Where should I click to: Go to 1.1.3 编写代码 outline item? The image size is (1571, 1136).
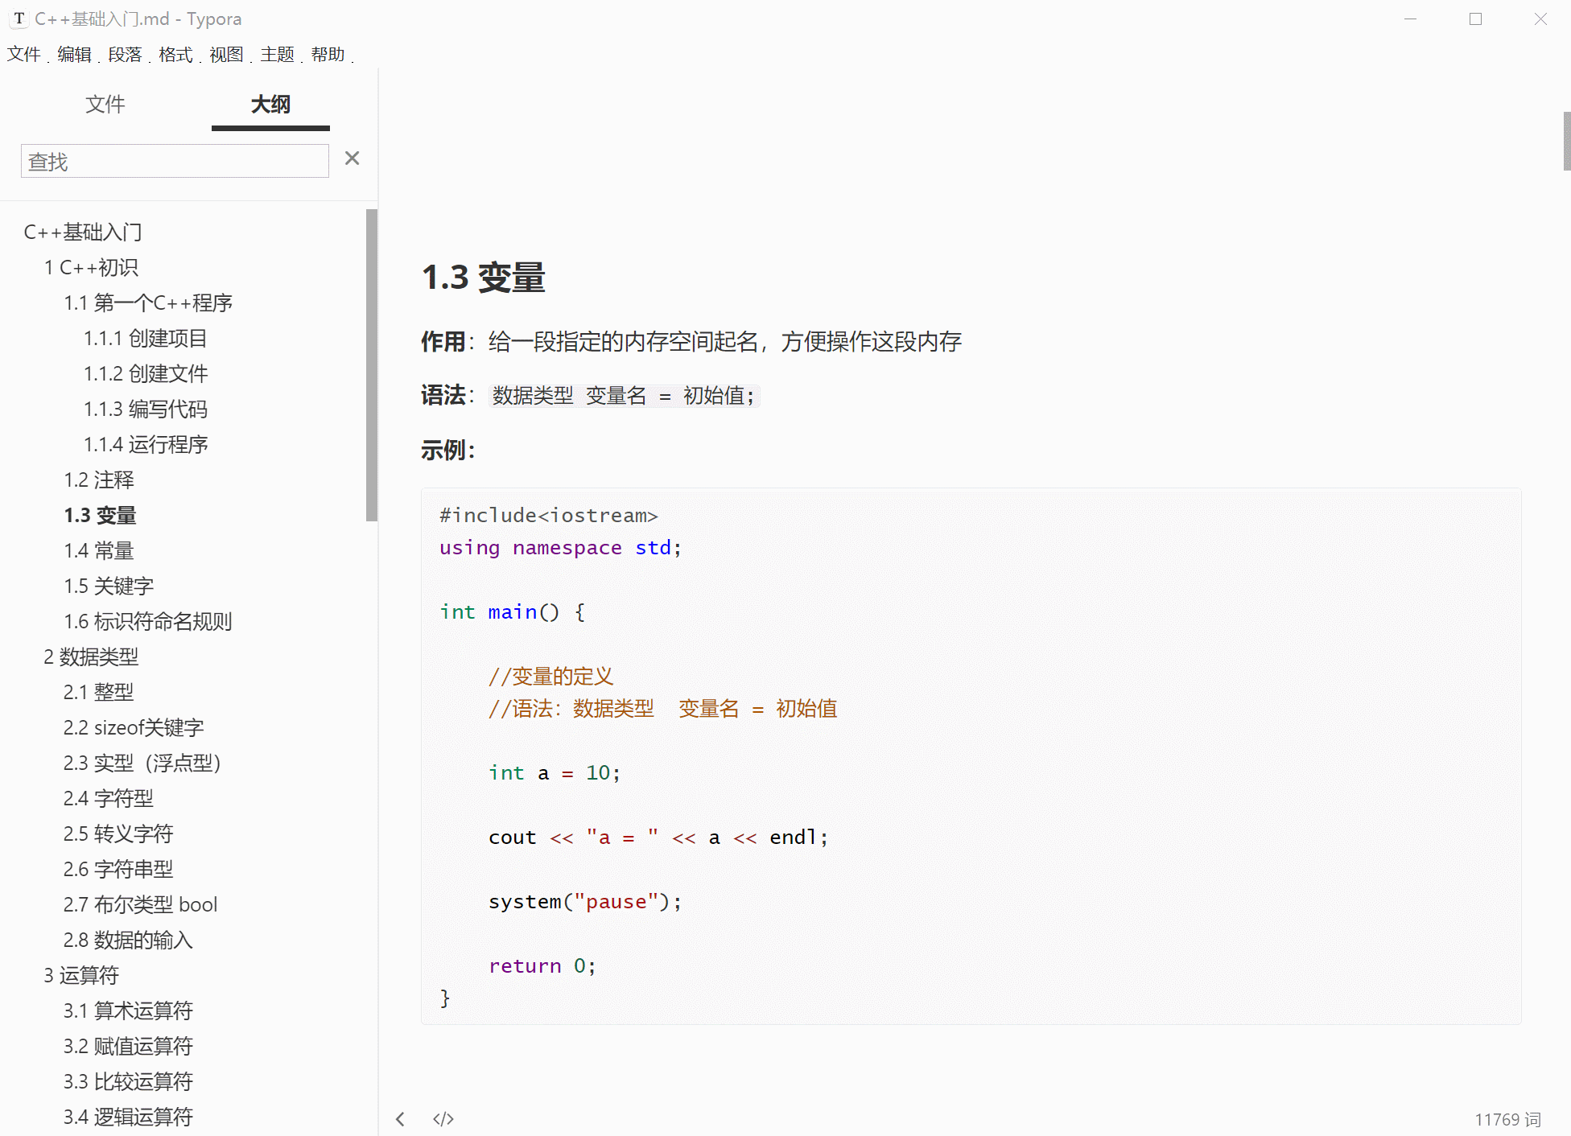[x=146, y=409]
